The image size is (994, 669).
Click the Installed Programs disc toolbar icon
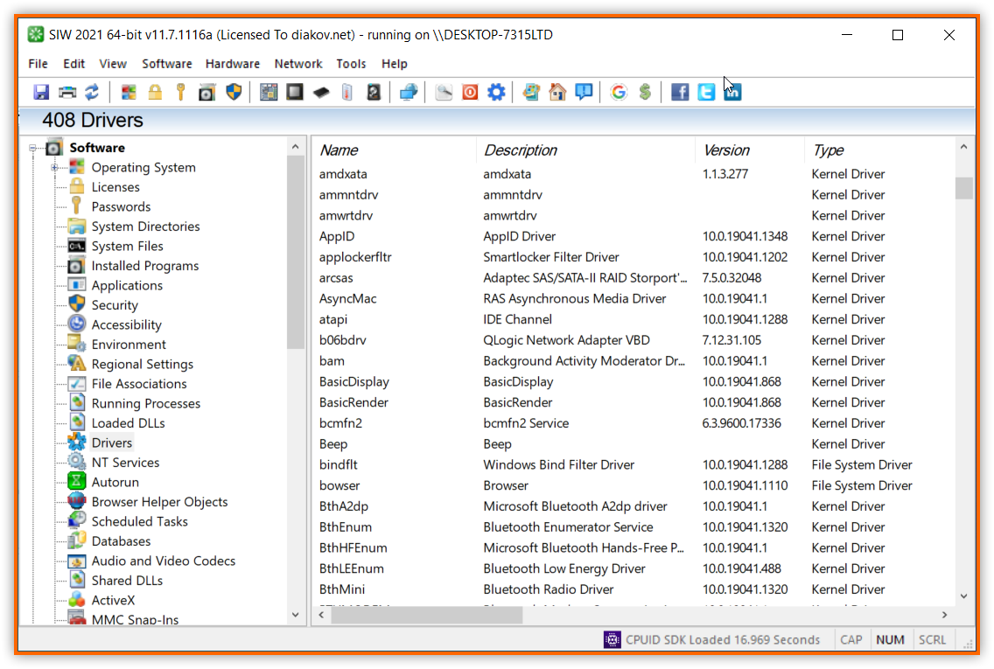[206, 93]
